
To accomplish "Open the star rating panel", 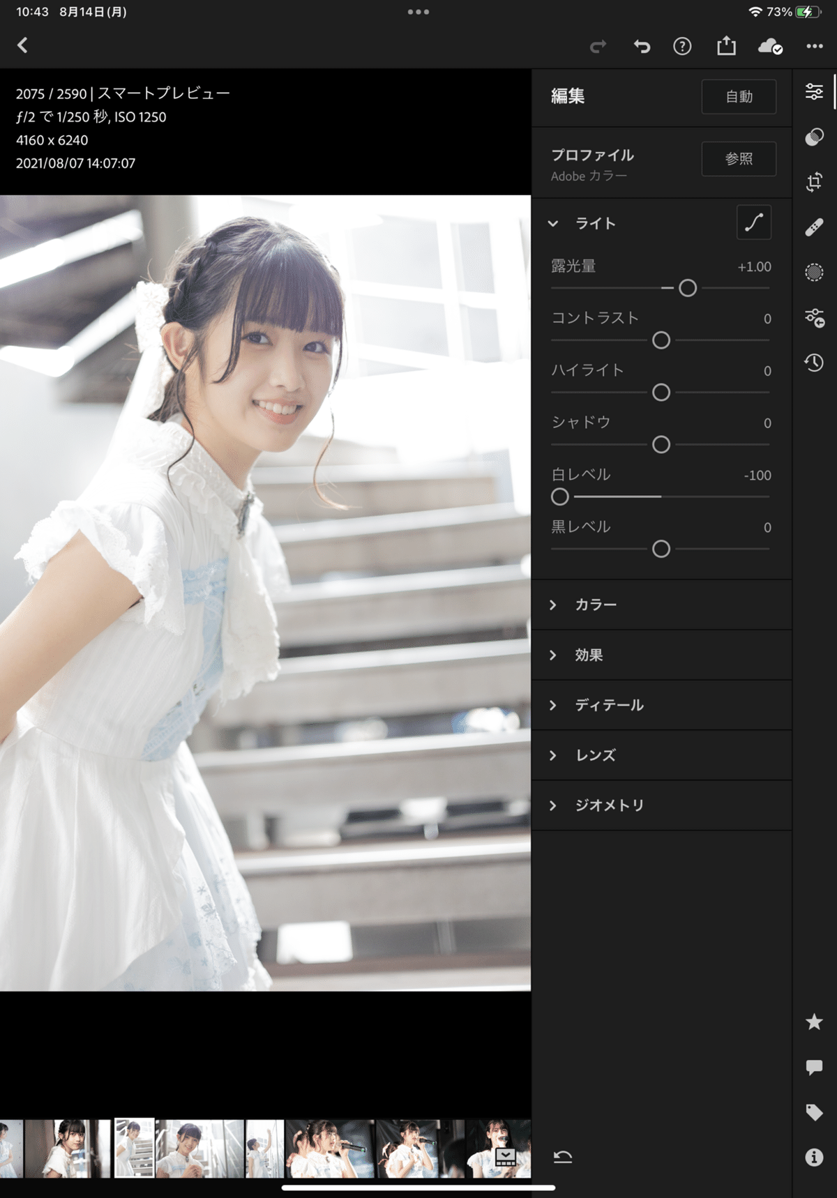I will coord(814,1022).
